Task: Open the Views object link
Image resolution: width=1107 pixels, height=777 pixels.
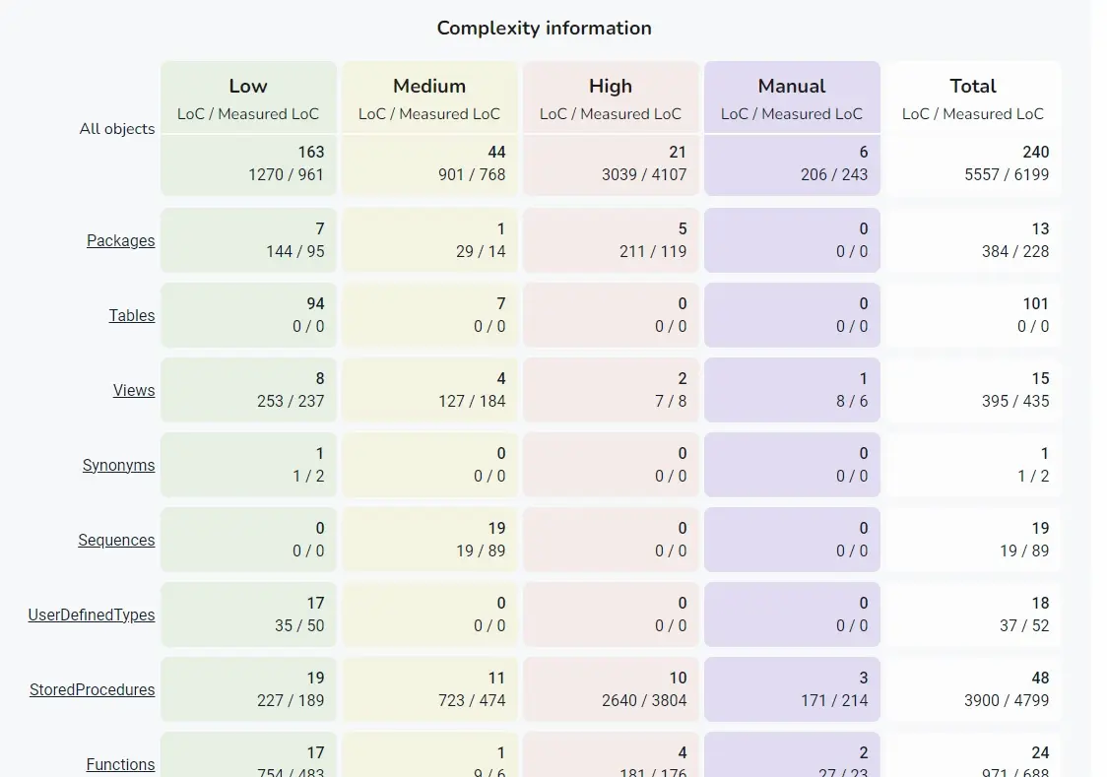Action: click(x=134, y=390)
